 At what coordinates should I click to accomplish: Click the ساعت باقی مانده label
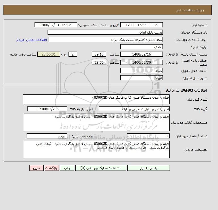pyautogui.click(x=23, y=54)
